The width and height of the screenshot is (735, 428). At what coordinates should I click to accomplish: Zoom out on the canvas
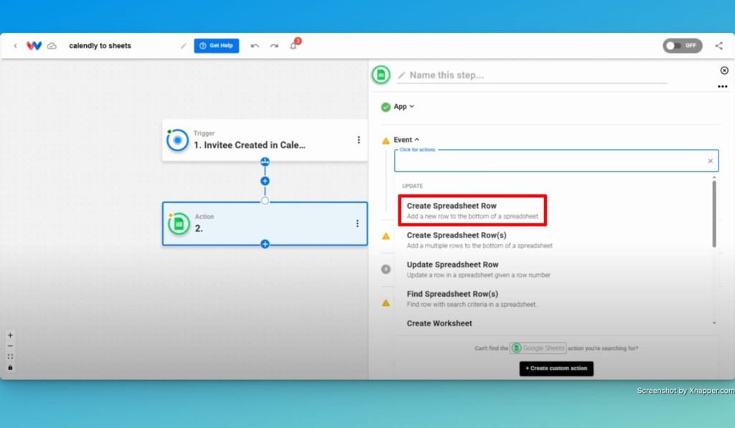click(x=10, y=346)
